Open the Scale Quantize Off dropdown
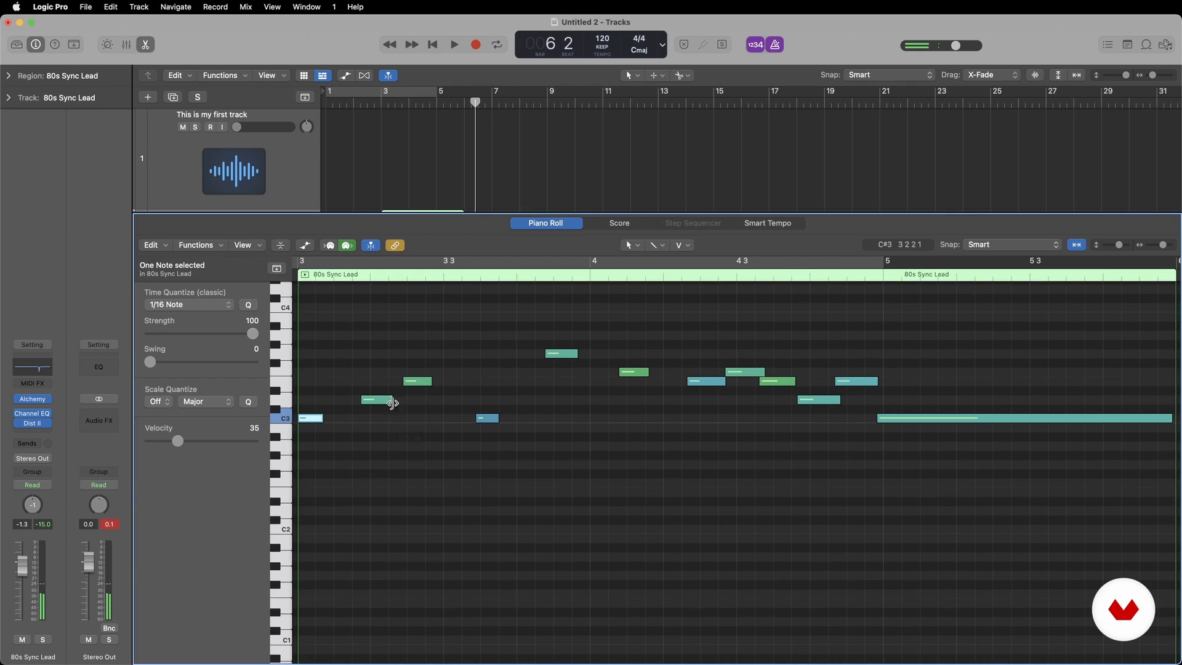 (159, 401)
